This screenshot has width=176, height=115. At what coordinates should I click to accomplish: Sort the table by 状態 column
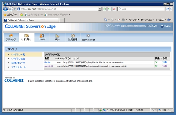[x=158, y=58]
